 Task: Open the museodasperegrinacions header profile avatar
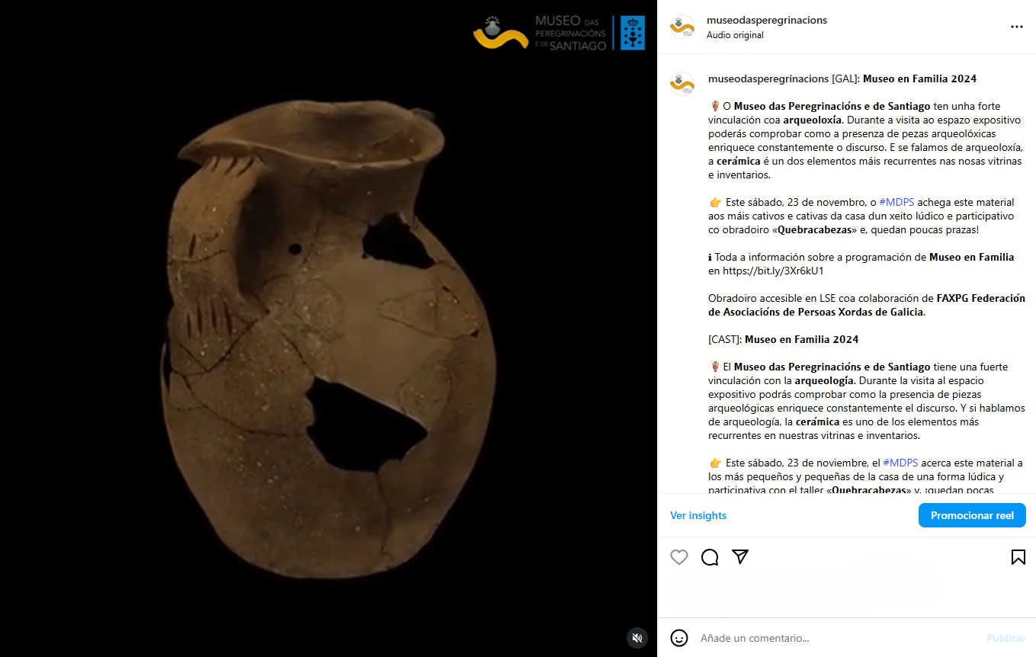(x=682, y=27)
